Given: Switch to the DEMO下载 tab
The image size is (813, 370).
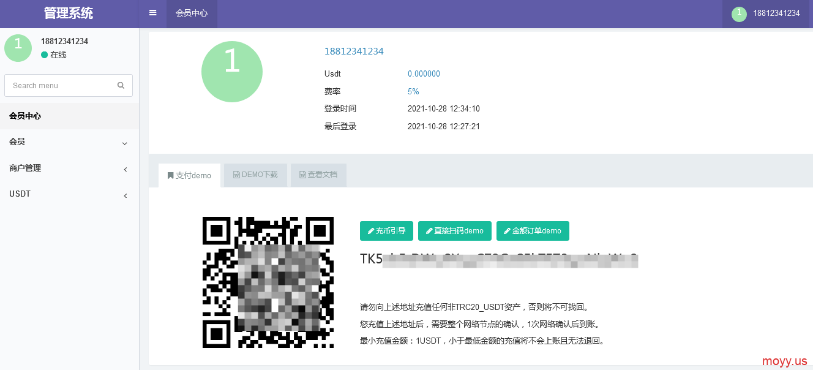Looking at the screenshot, I should 255,175.
